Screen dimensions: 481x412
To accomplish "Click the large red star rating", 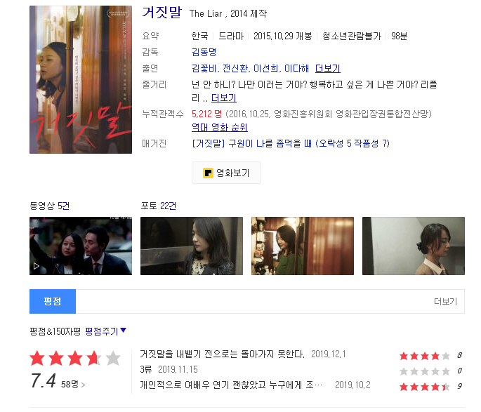I will [75, 359].
